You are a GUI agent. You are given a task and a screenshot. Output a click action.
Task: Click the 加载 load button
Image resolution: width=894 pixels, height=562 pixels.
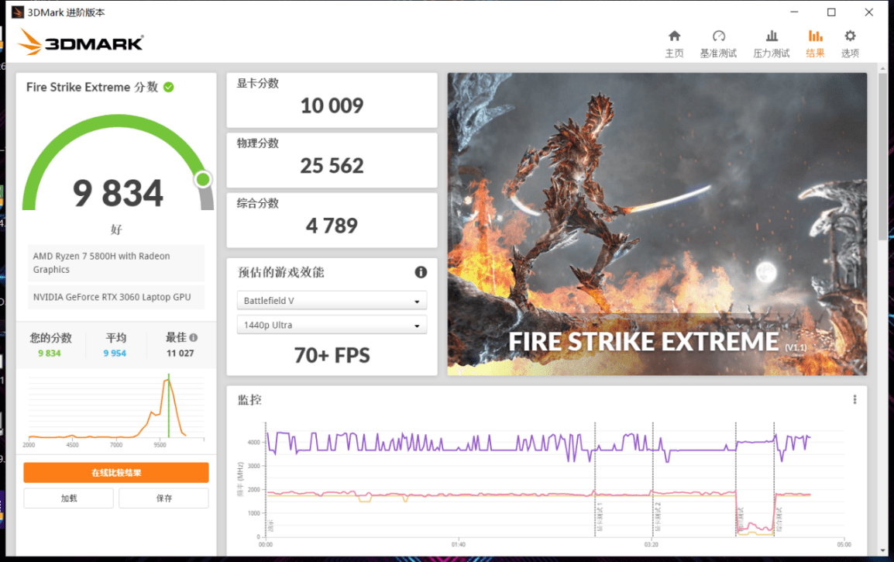coord(68,498)
